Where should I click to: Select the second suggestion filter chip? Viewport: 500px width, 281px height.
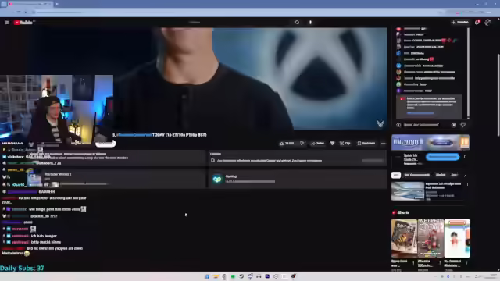pos(417,175)
